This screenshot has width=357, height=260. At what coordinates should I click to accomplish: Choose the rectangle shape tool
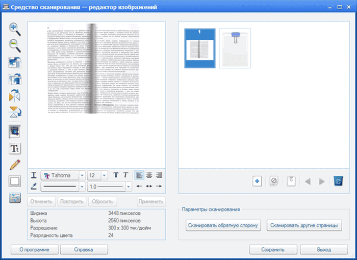(x=15, y=181)
